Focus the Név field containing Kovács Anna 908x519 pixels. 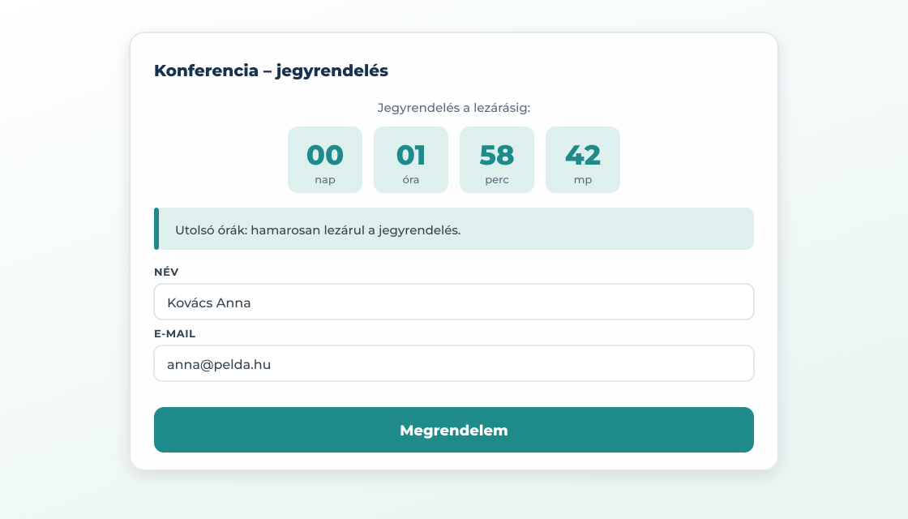[x=453, y=302]
